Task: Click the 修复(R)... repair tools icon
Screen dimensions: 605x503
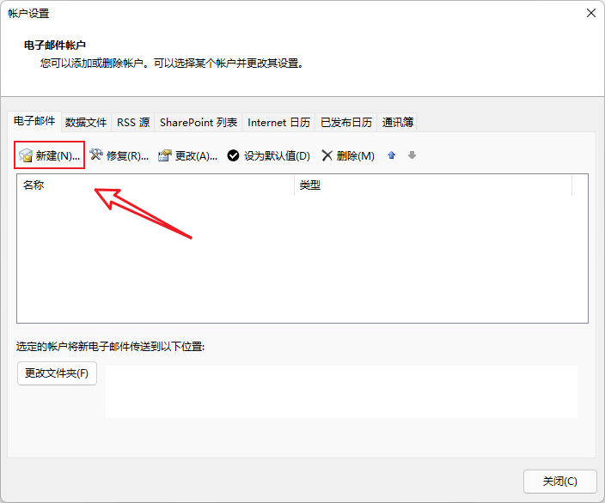Action: pos(96,155)
